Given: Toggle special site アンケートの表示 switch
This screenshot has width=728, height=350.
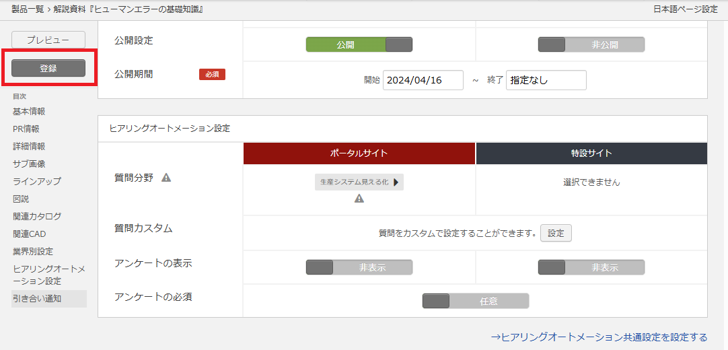Looking at the screenshot, I should (x=591, y=267).
